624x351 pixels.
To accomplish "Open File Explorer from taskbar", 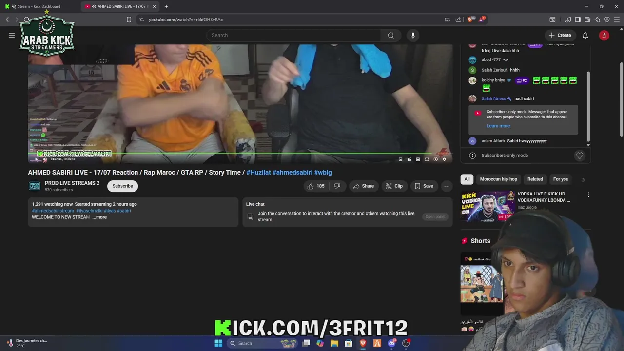I will pyautogui.click(x=334, y=343).
